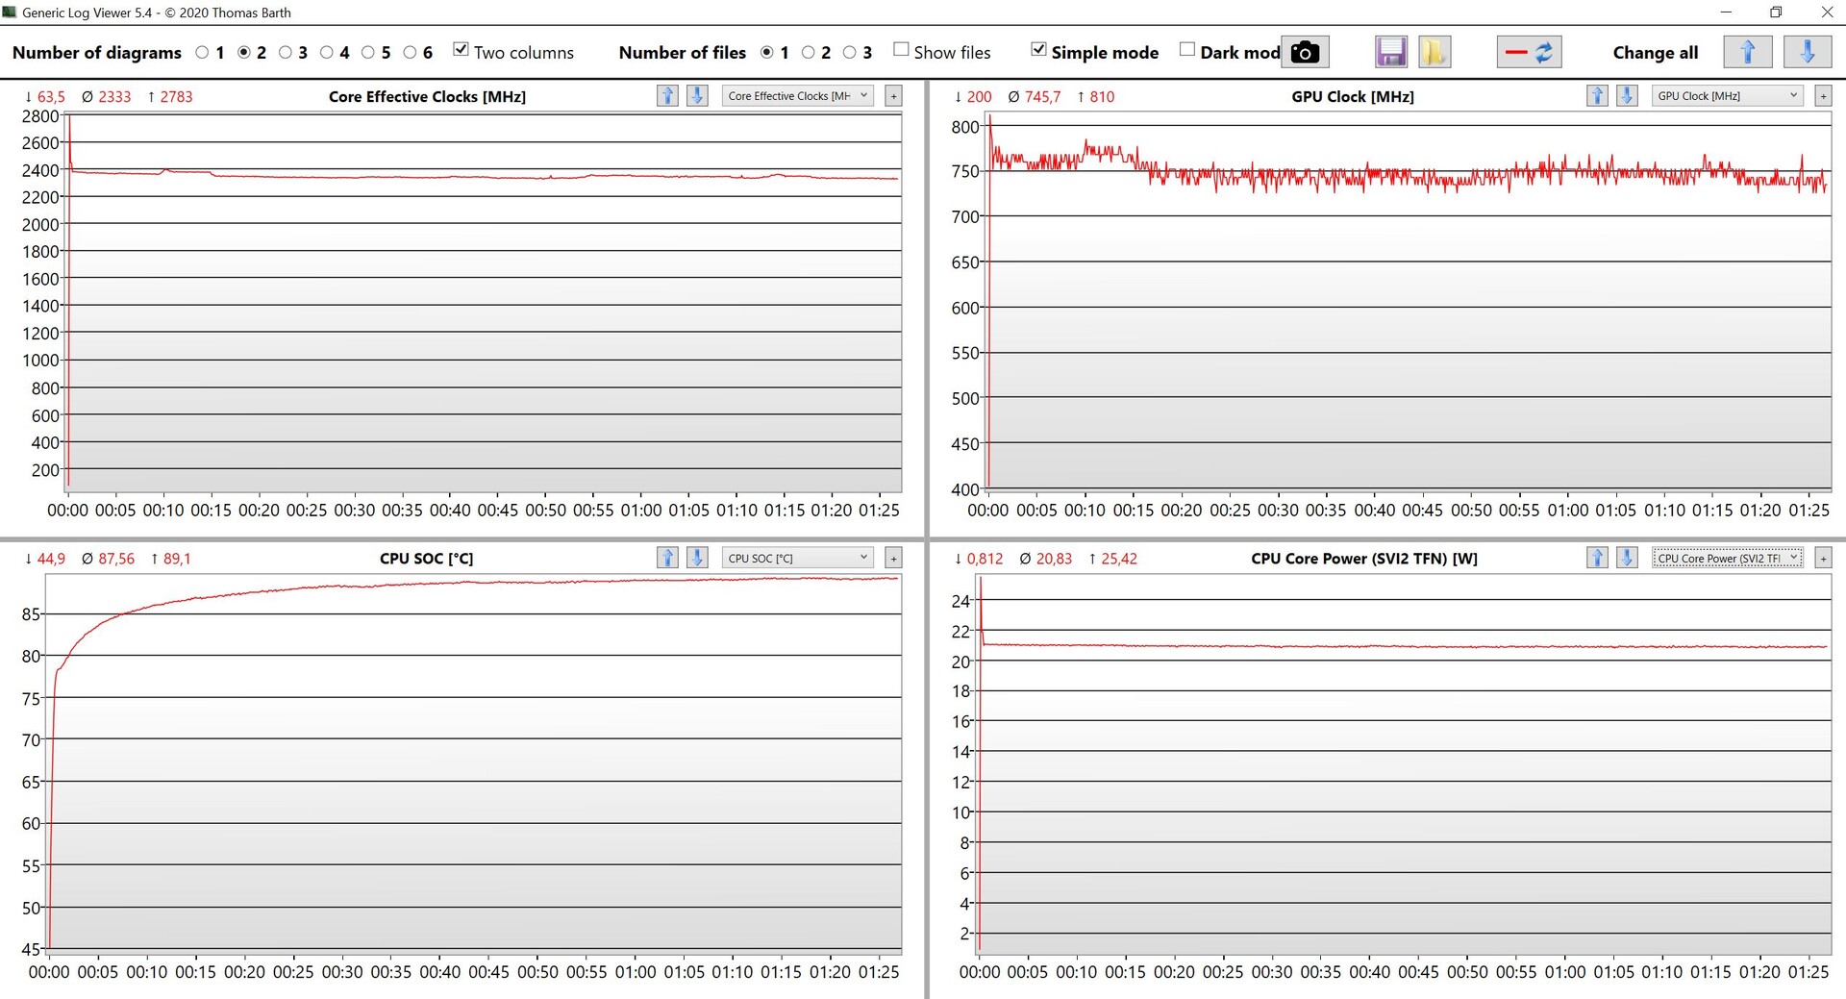Click the Number of diagrams label

point(97,53)
